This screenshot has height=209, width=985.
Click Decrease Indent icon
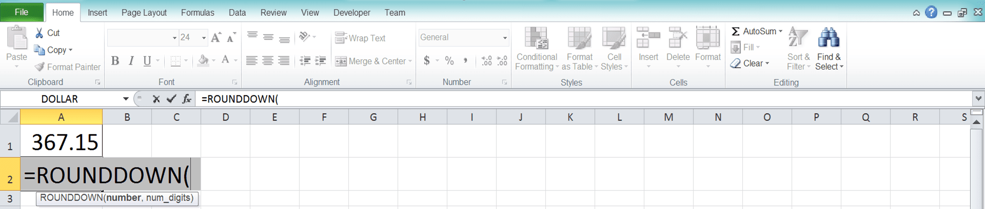coord(305,61)
